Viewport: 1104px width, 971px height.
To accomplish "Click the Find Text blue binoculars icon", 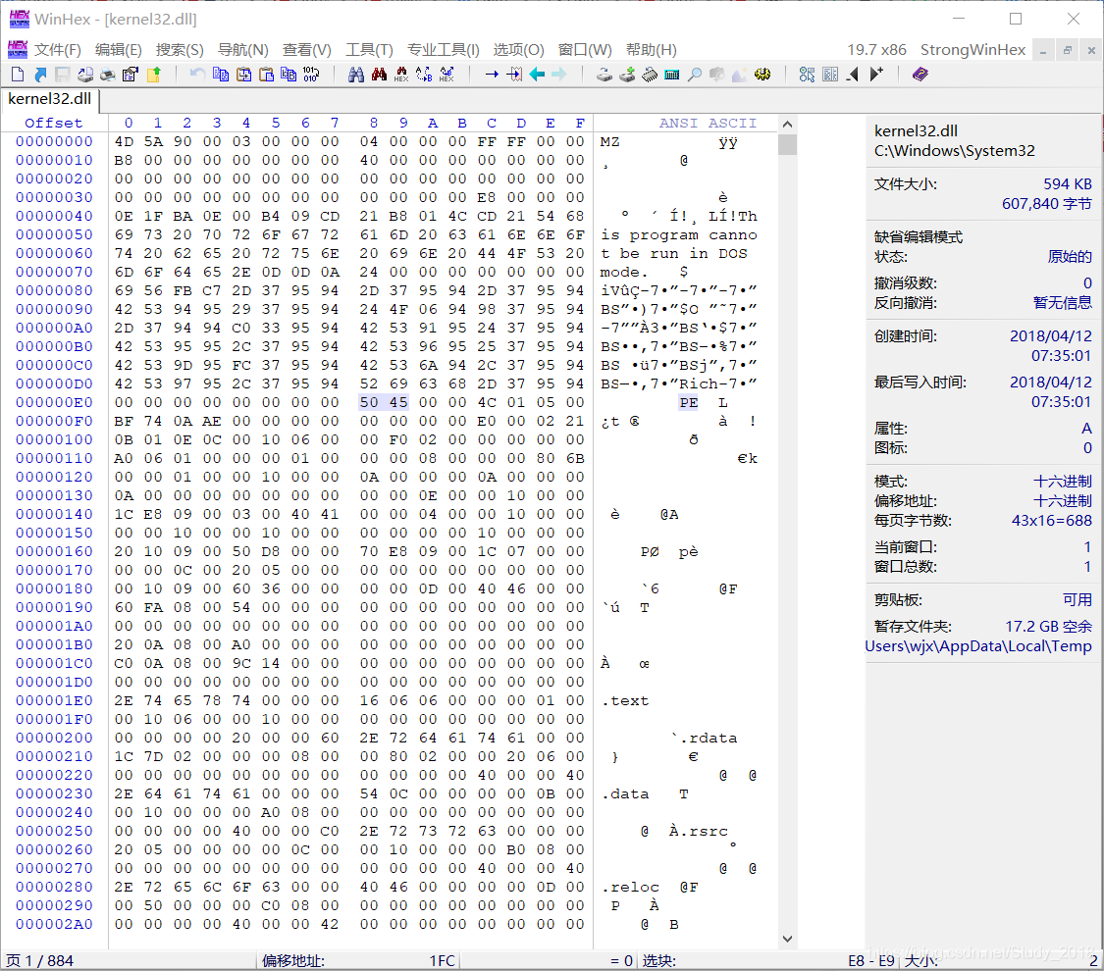I will [x=356, y=74].
